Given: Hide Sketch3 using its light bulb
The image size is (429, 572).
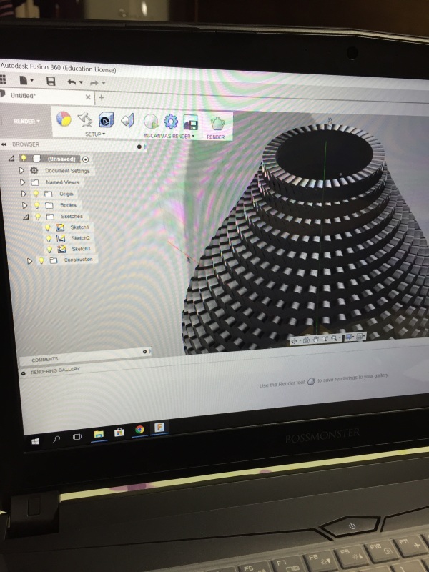Looking at the screenshot, I should pyautogui.click(x=49, y=250).
